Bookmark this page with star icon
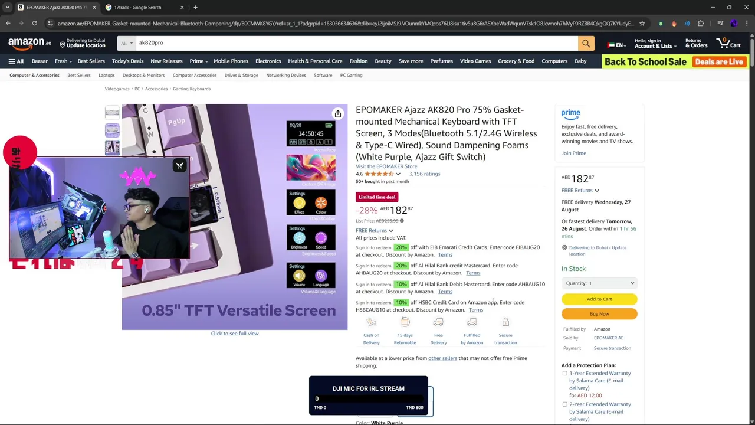 click(x=642, y=24)
